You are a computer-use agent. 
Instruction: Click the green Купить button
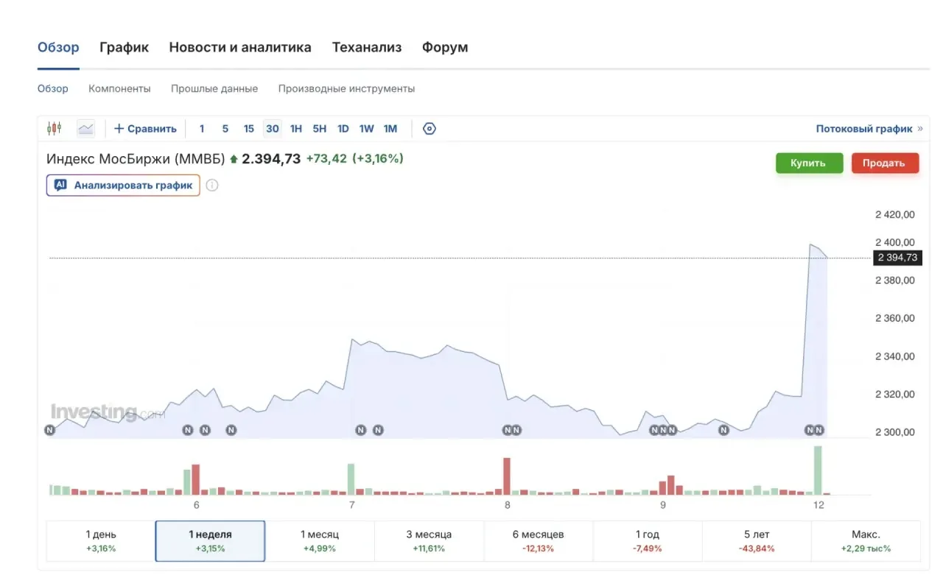[809, 163]
